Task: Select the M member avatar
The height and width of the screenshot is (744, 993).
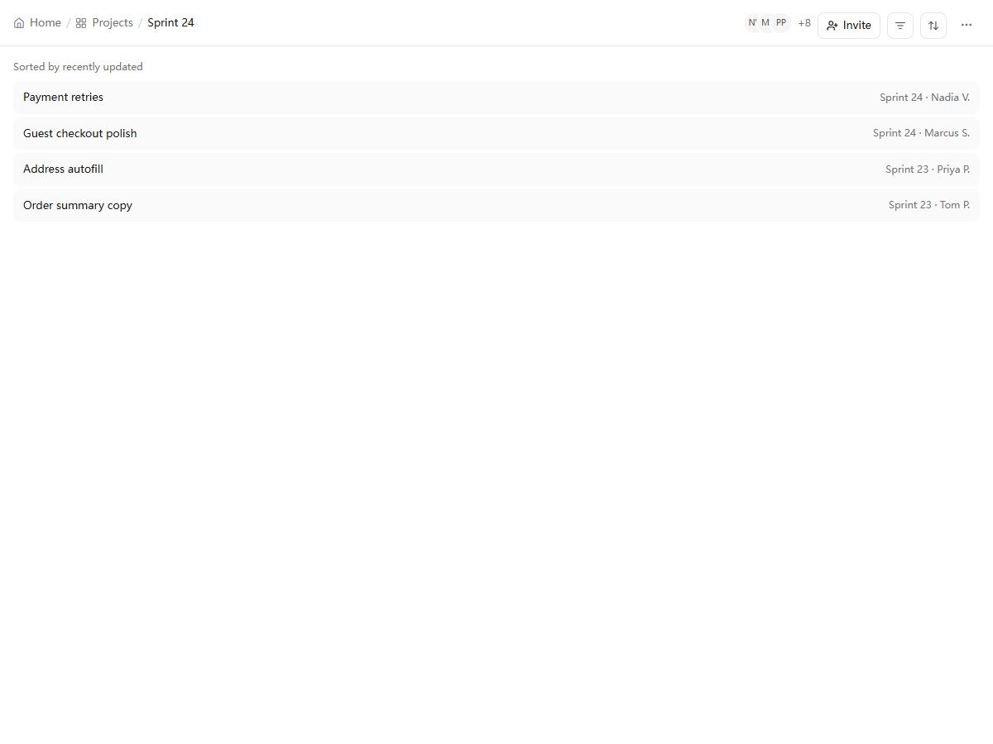Action: [765, 23]
